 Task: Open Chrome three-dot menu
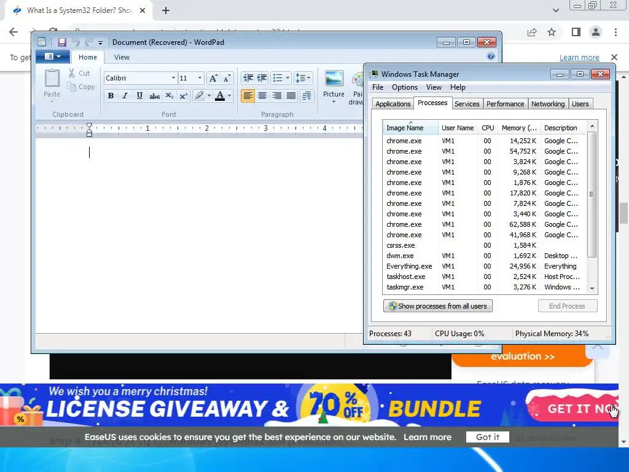click(615, 32)
